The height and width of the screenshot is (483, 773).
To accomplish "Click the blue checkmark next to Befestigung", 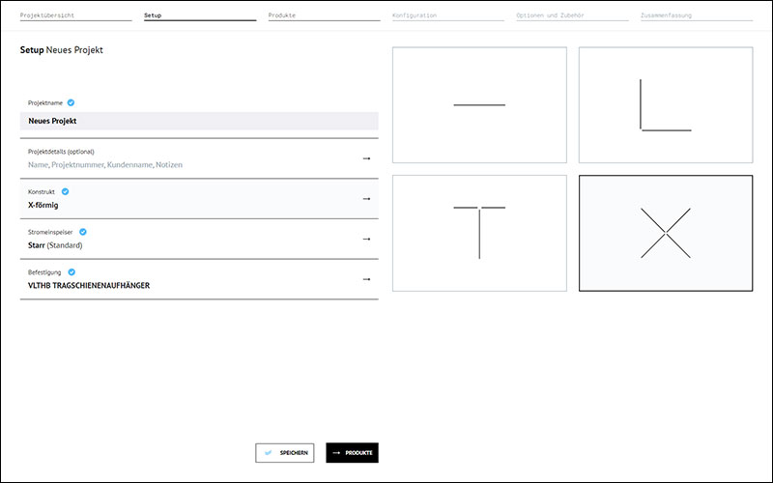I will tap(72, 272).
